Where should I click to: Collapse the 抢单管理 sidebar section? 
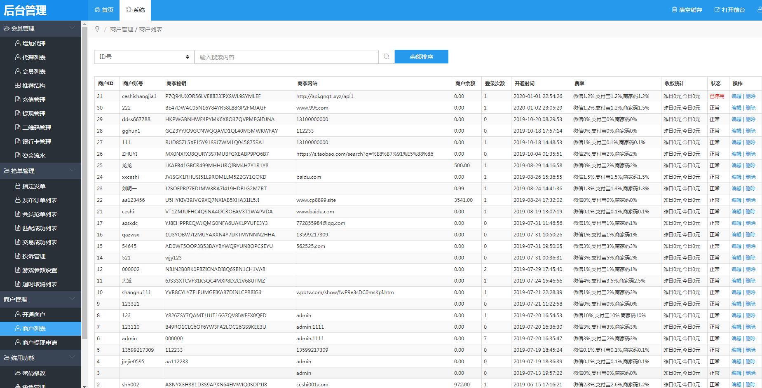(40, 171)
